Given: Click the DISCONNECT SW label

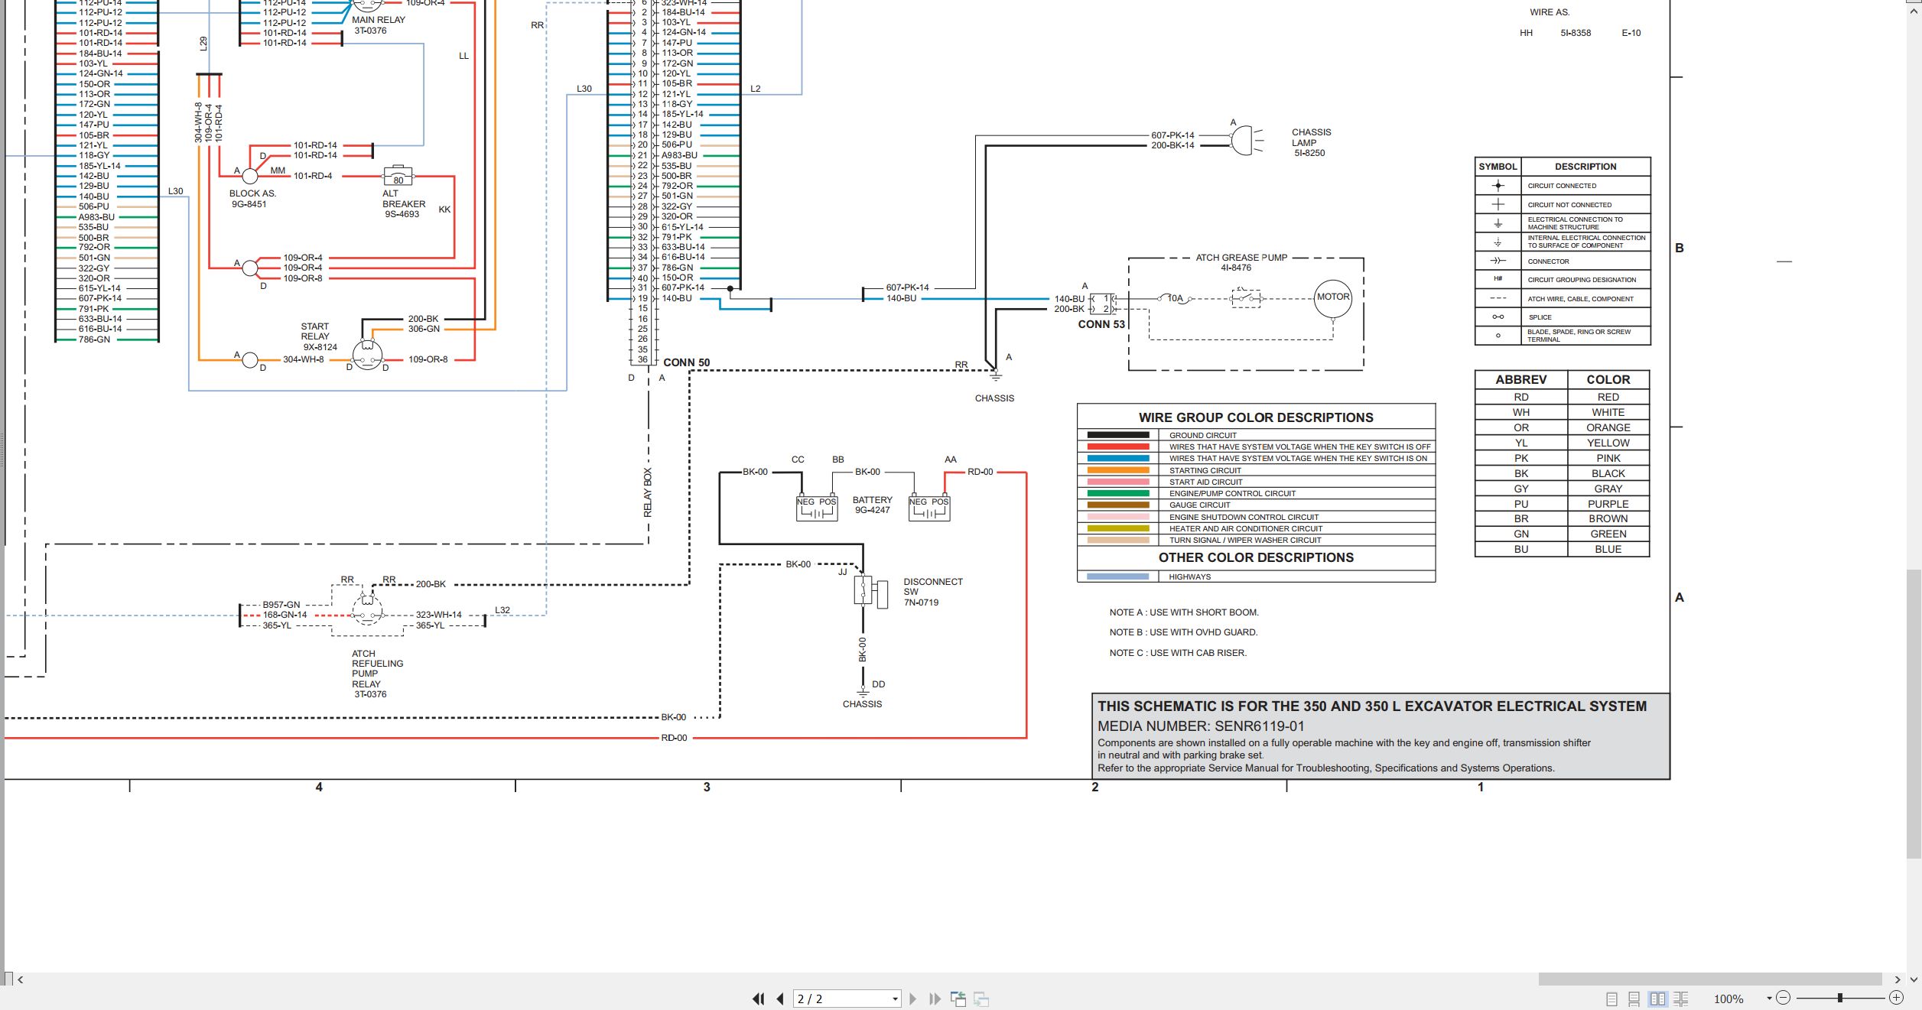Looking at the screenshot, I should tap(933, 586).
